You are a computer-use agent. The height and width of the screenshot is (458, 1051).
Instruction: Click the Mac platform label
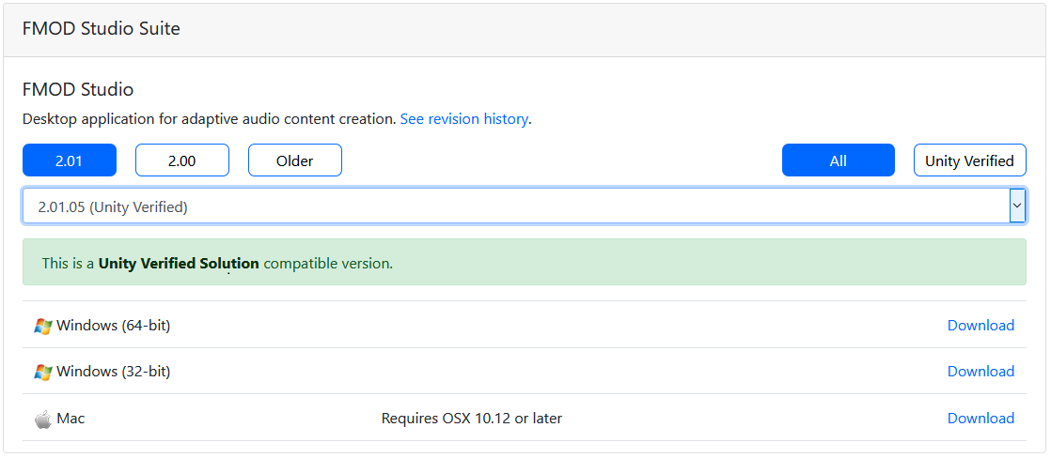(71, 420)
